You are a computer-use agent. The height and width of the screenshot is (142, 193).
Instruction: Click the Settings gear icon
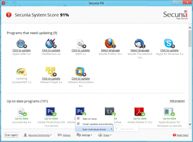click(78, 135)
